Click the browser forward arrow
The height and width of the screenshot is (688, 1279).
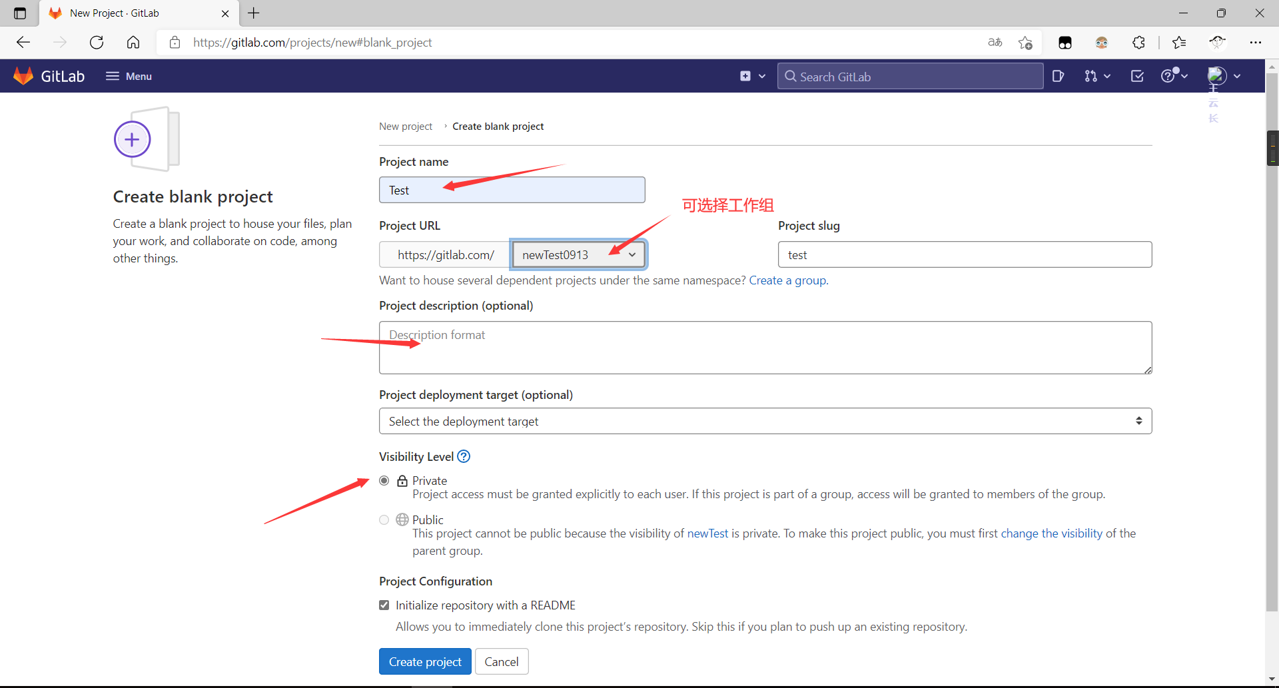coord(60,43)
